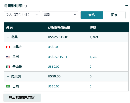
Task: Switch to the 图表 view
Action: (114, 15)
